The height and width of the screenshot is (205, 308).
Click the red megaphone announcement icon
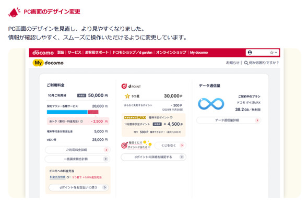[14, 12]
